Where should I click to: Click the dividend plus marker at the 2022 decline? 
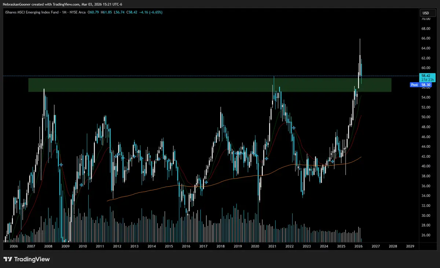(x=294, y=128)
